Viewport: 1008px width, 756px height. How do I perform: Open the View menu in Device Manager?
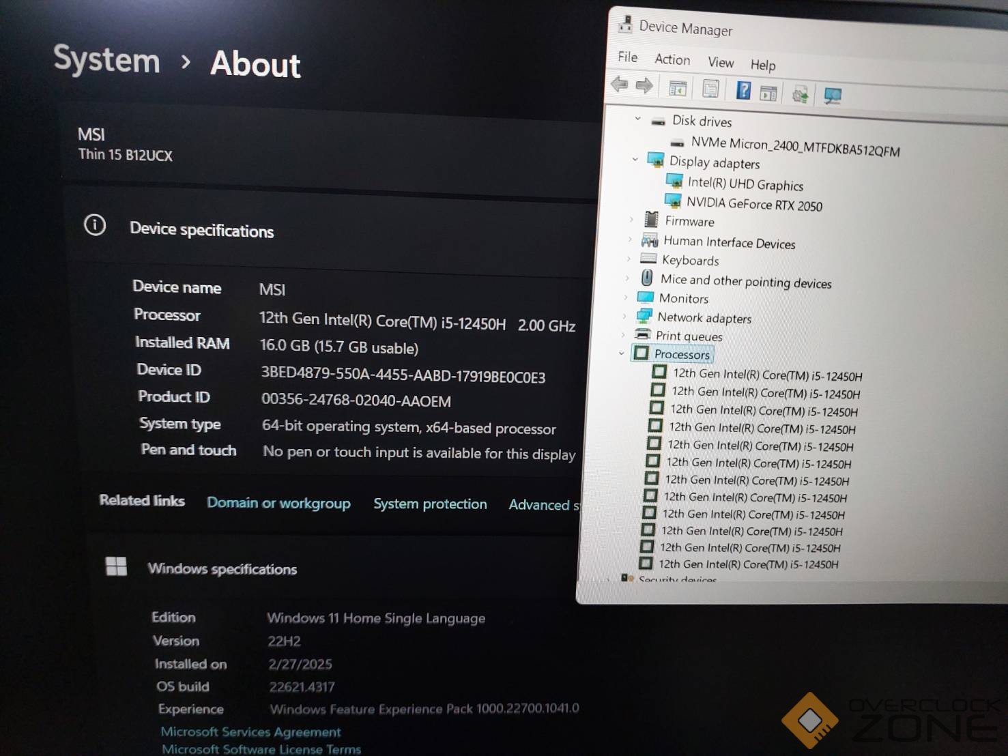click(721, 62)
